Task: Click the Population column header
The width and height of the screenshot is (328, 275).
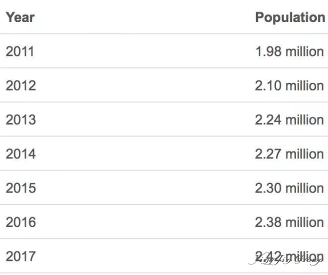Action: click(290, 18)
